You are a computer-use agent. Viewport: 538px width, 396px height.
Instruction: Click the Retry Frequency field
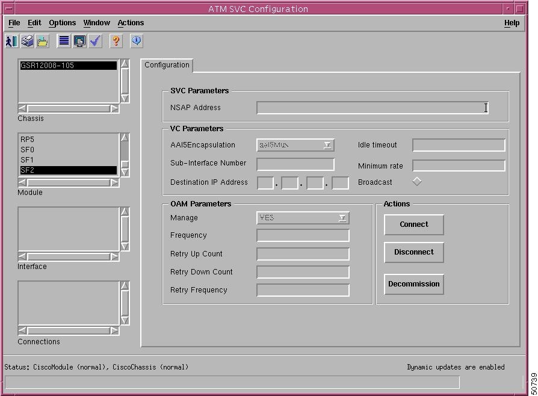(x=303, y=290)
